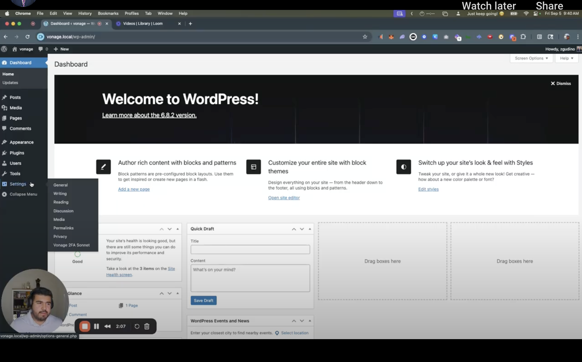Toggle the At a Glance panel
Viewport: 582px width, 362px height.
[x=177, y=293]
